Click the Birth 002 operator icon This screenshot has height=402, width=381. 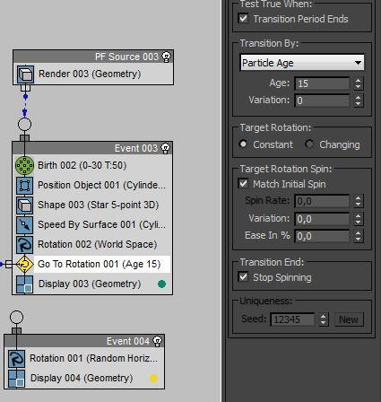[x=24, y=165]
